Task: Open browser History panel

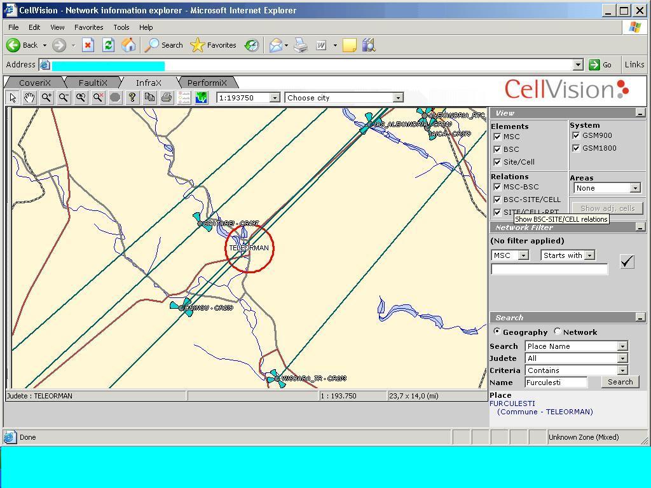Action: [252, 45]
